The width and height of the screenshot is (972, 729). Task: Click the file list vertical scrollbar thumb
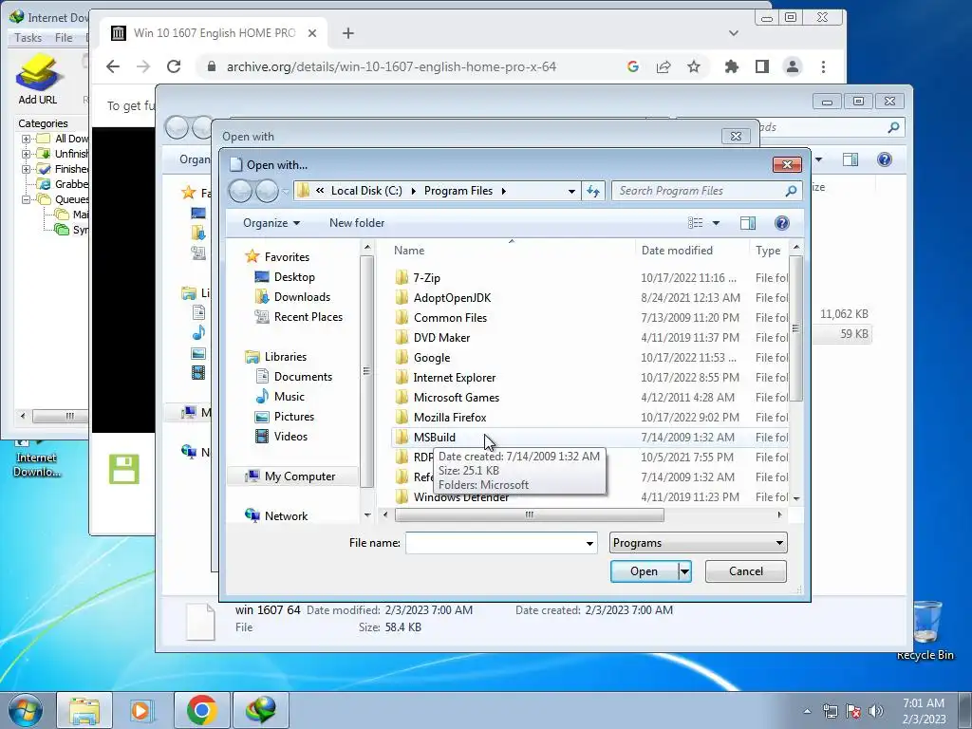(796, 328)
